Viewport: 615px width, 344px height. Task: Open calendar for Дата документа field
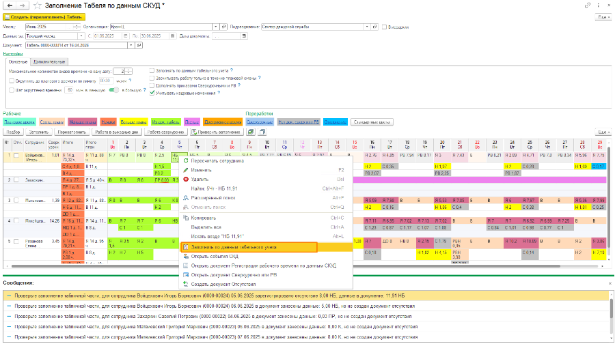244,35
